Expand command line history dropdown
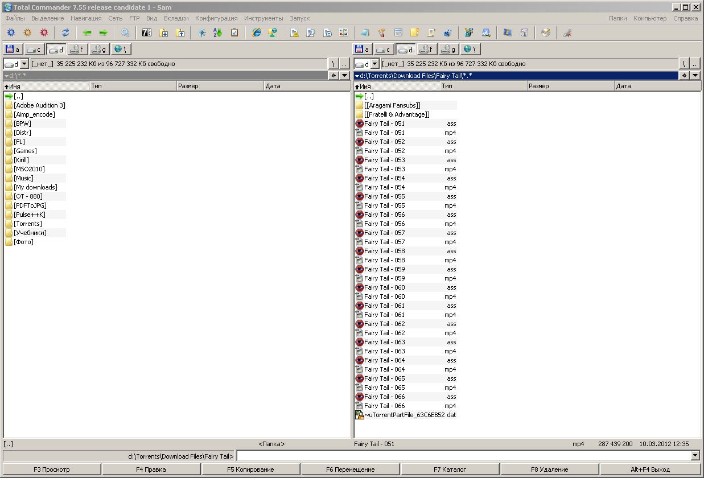 tap(695, 455)
